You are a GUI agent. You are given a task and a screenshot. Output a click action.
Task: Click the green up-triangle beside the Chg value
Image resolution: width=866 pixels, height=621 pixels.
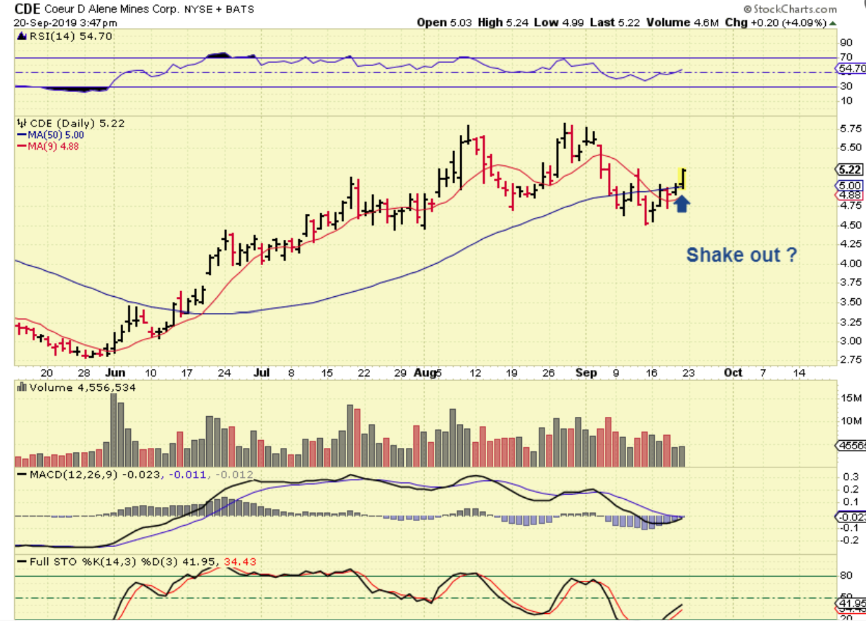pos(833,23)
